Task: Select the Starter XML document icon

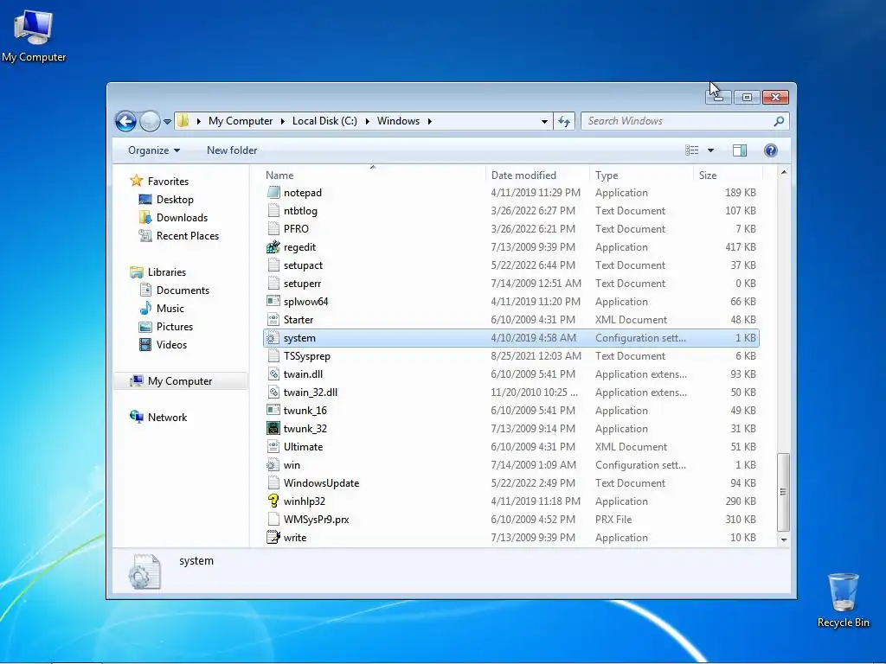Action: (x=273, y=320)
